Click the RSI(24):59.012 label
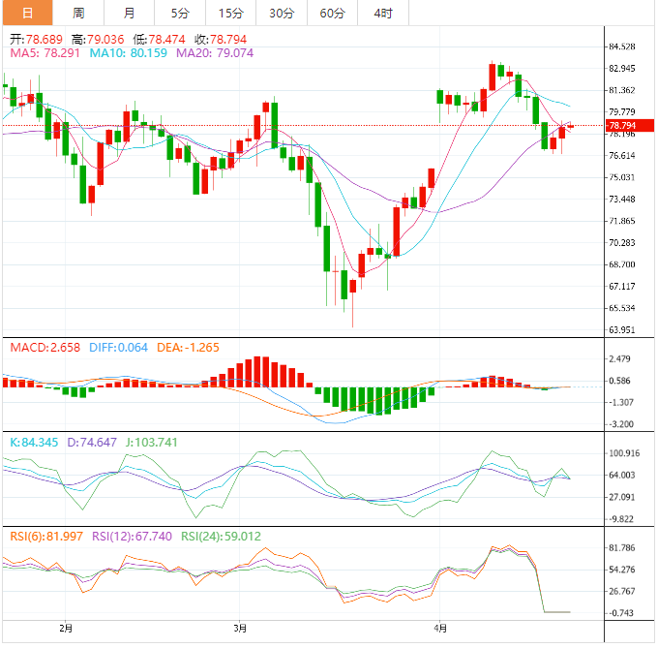The height and width of the screenshot is (648, 658). click(x=221, y=537)
